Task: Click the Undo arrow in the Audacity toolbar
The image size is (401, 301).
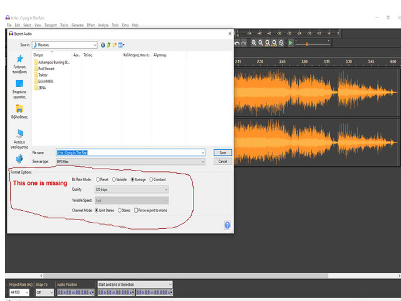Action: (237, 43)
